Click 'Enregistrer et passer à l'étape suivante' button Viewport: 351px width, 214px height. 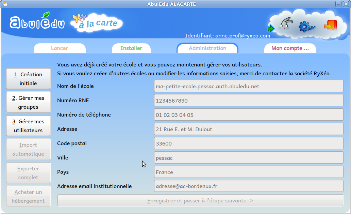point(200,201)
